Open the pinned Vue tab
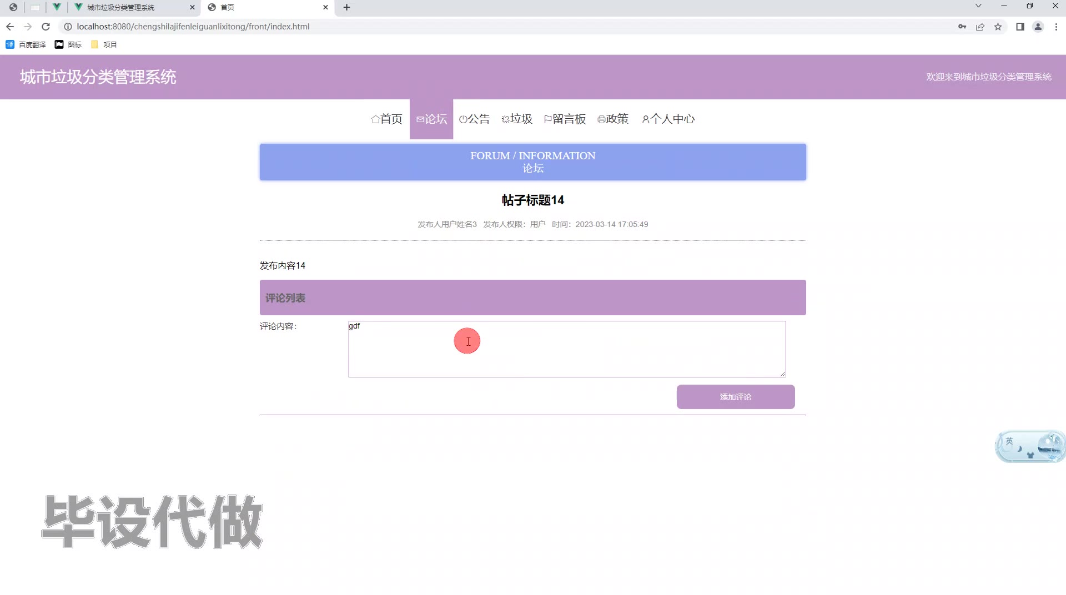The image size is (1066, 595). 57,7
